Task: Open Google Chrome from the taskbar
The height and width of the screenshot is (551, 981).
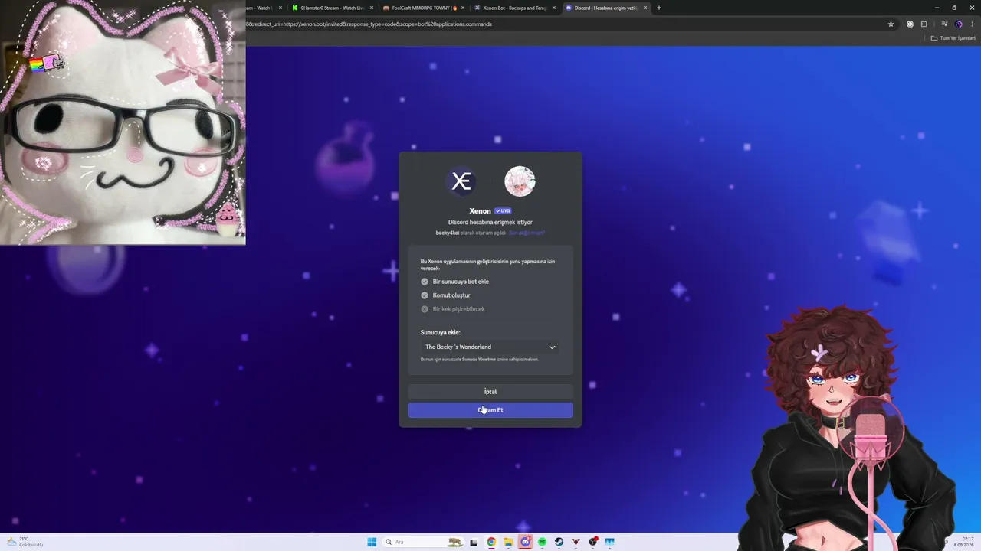Action: point(491,542)
